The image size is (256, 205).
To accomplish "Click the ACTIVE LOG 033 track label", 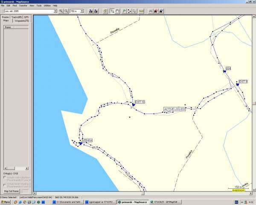I will (x=175, y=109).
